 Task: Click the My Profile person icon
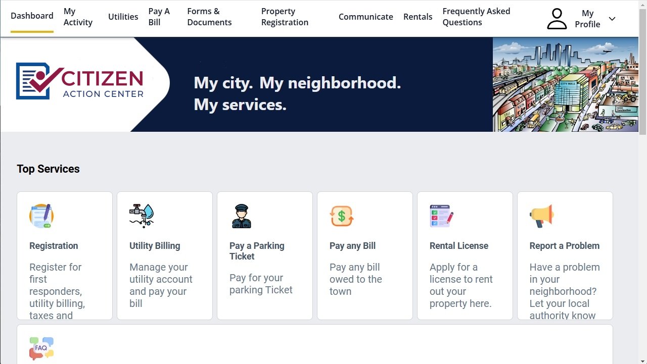pos(557,19)
